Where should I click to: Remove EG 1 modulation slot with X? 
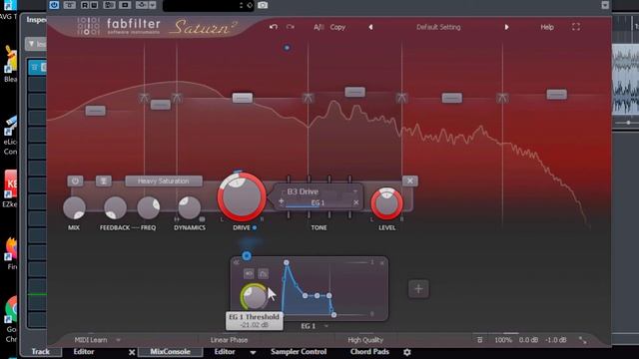point(356,202)
